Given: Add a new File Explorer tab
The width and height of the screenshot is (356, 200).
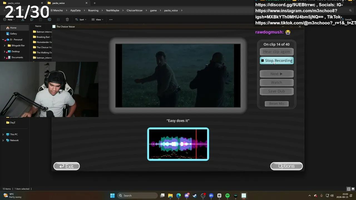Looking at the screenshot, I should (x=95, y=3).
